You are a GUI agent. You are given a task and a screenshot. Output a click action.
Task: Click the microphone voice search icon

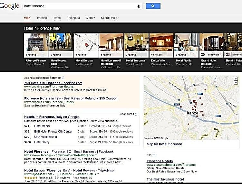139,6
